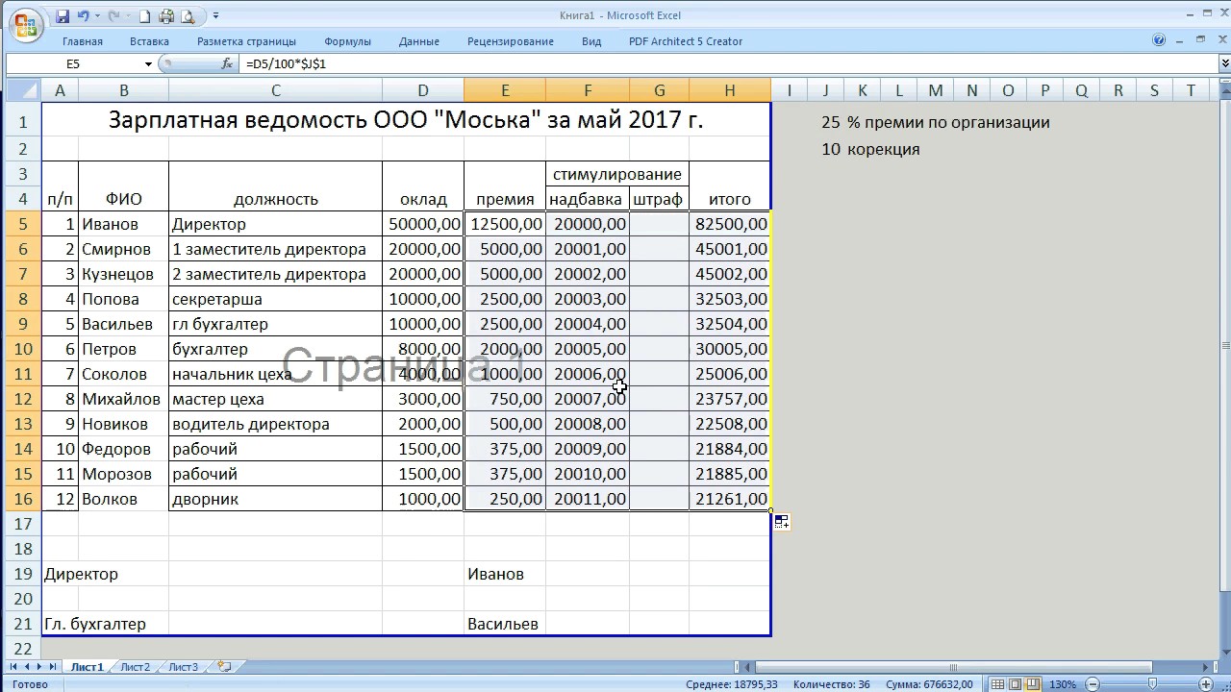
Task: Open the Customize Quick Access Toolbar dropdown
Action: click(215, 16)
